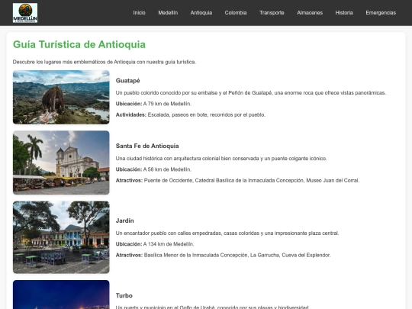Click the Turbo night photo
The image size is (412, 309).
(x=61, y=295)
